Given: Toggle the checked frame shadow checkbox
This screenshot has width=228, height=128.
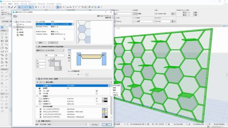Looking at the screenshot, I should 97,91.
